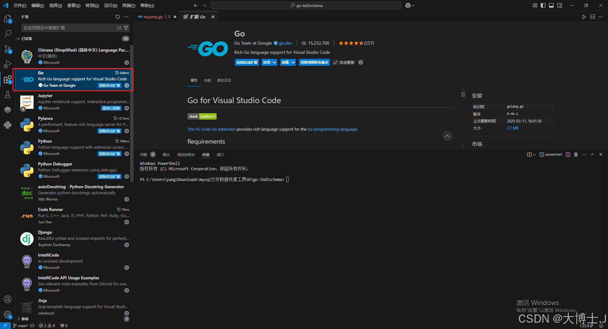The height and width of the screenshot is (329, 608).
Task: Open customize layout control
Action: point(535,5)
